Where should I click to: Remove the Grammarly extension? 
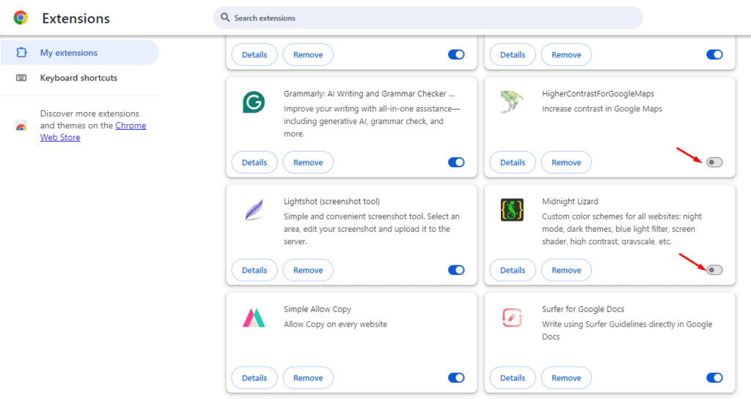tap(308, 162)
